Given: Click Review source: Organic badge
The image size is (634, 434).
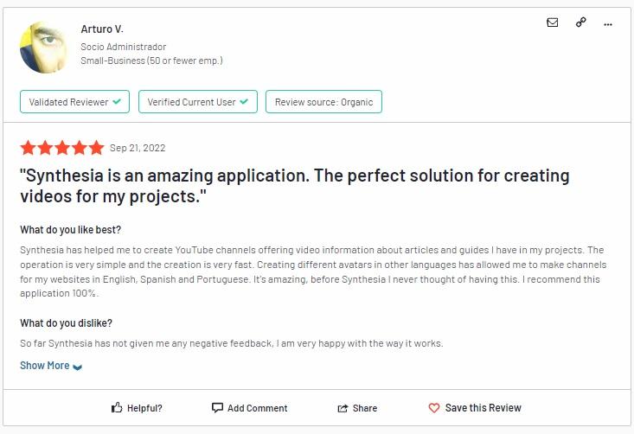Looking at the screenshot, I should [323, 102].
